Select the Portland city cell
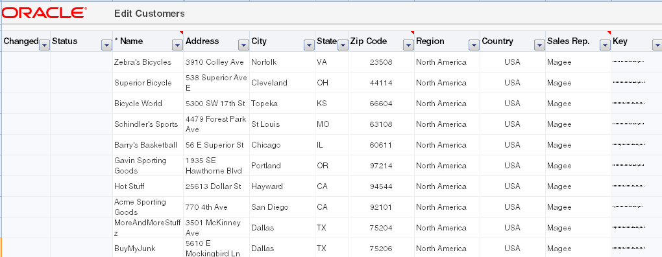 tap(282, 166)
